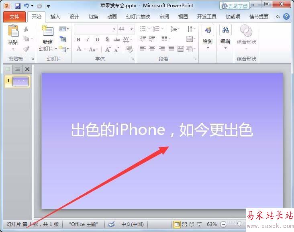This screenshot has width=294, height=232.
Task: Toggle Bold formatting
Action: pyautogui.click(x=78, y=40)
